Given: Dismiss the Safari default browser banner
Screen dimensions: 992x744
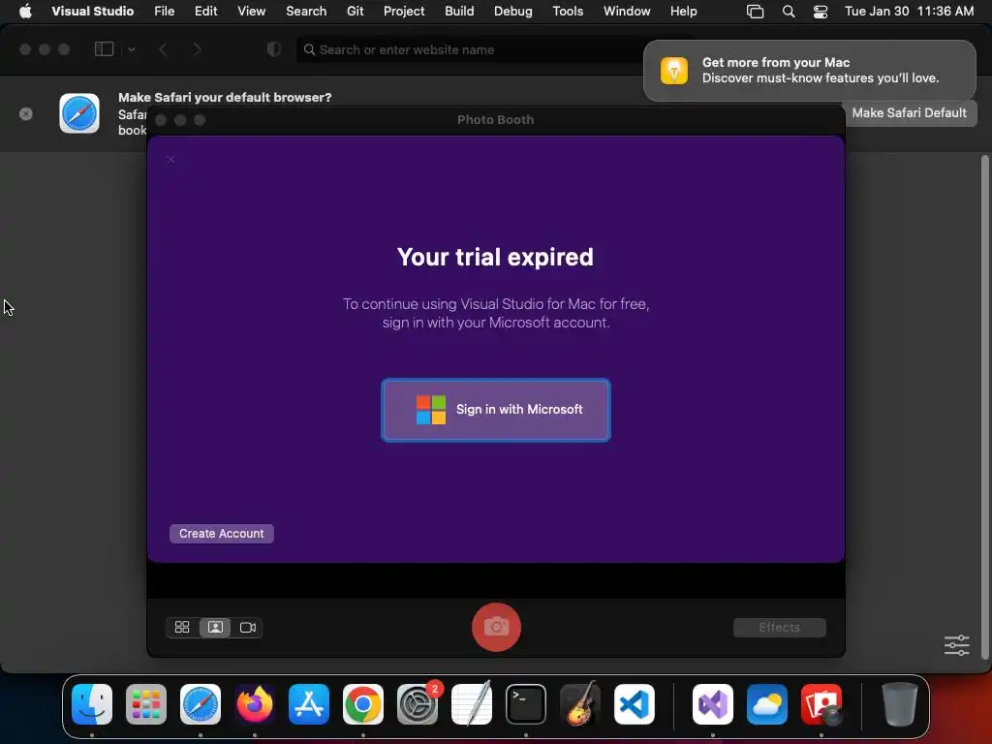Looking at the screenshot, I should point(26,114).
